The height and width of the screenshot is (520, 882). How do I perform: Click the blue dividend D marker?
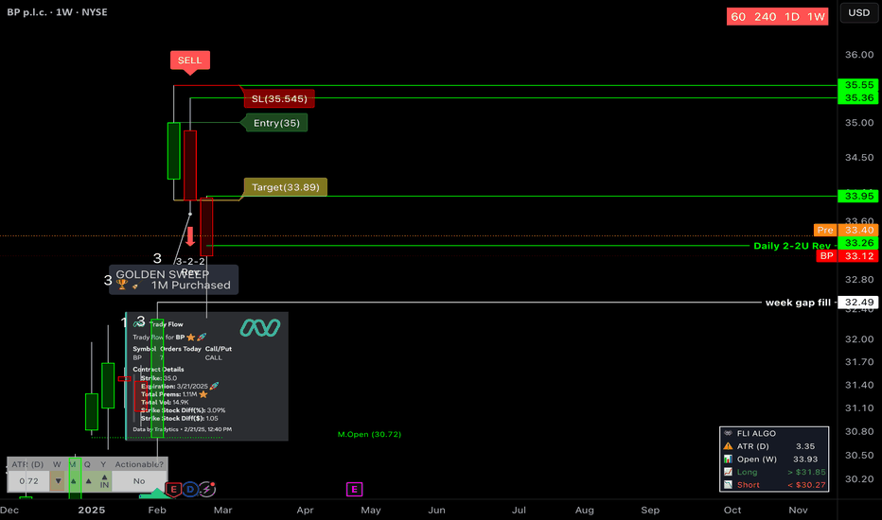click(x=190, y=489)
